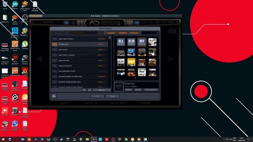This screenshot has height=142, width=253.
Task: Click the Rename button for BATERA CRUA
Action: pos(128,90)
